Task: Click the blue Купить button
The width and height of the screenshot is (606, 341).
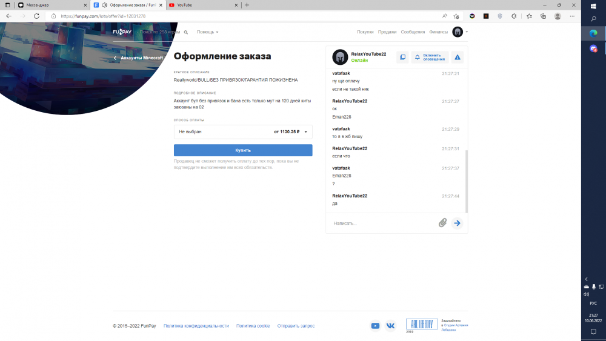Action: click(x=243, y=150)
